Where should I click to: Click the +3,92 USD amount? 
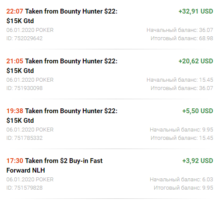tap(198, 161)
